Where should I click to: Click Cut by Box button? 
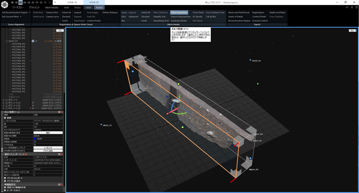[x=210, y=17]
